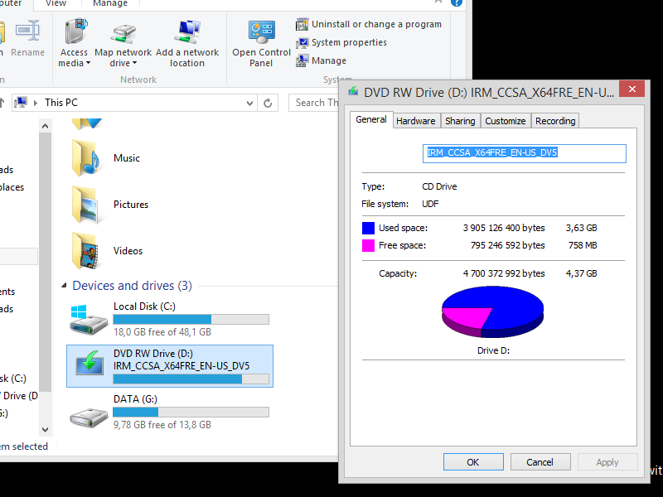663x497 pixels.
Task: Click the Devices and drives group header
Action: pos(132,286)
